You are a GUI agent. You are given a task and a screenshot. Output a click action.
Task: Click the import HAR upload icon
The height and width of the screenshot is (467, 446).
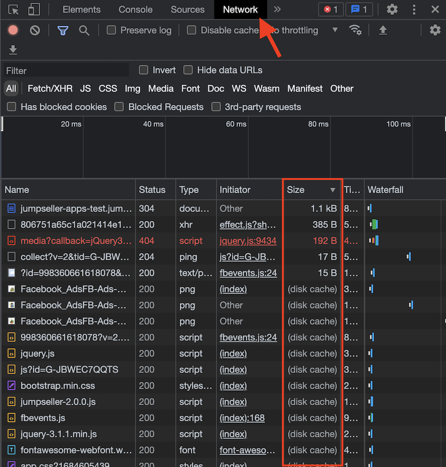383,30
